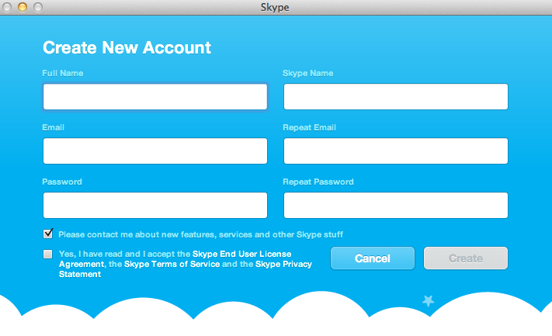Click the Password label above the left field

point(62,182)
